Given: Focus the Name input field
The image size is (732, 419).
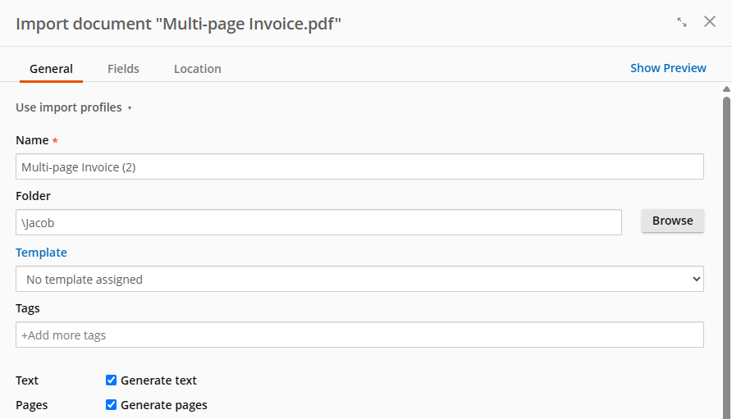Looking at the screenshot, I should coord(359,166).
